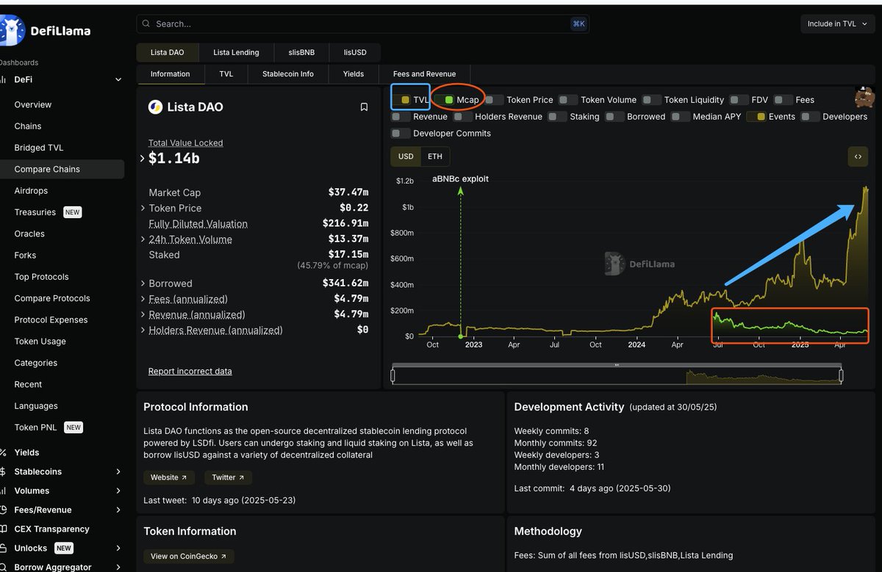The image size is (882, 572).
Task: Expand the Revenue (annualized) row
Action: point(143,314)
